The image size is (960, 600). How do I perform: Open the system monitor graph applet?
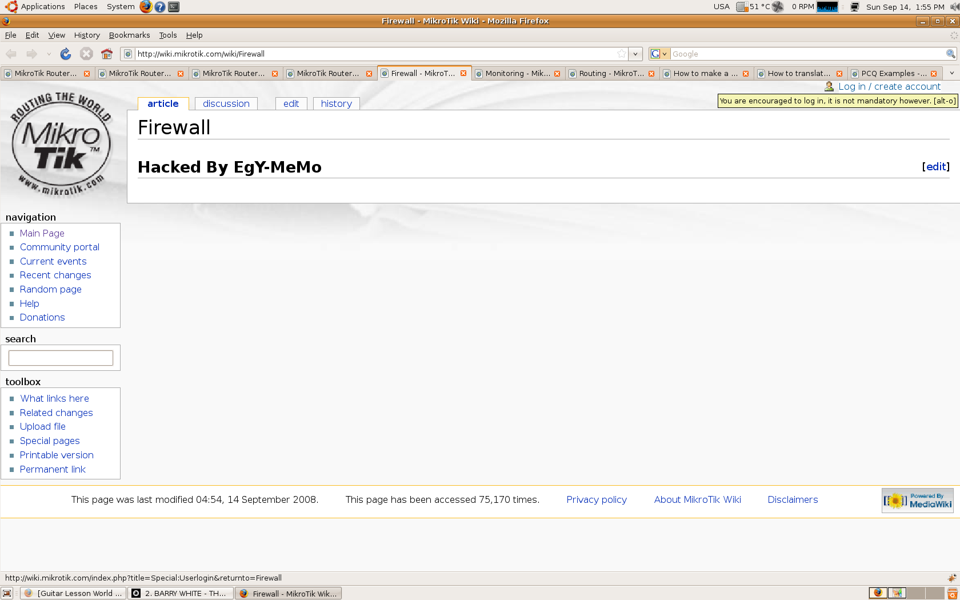(x=827, y=7)
